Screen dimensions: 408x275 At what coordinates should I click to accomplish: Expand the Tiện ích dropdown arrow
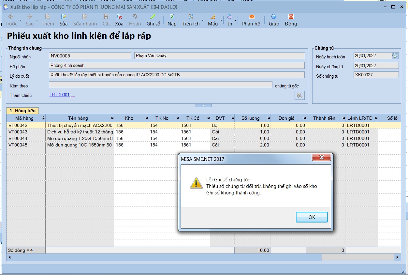(x=203, y=21)
